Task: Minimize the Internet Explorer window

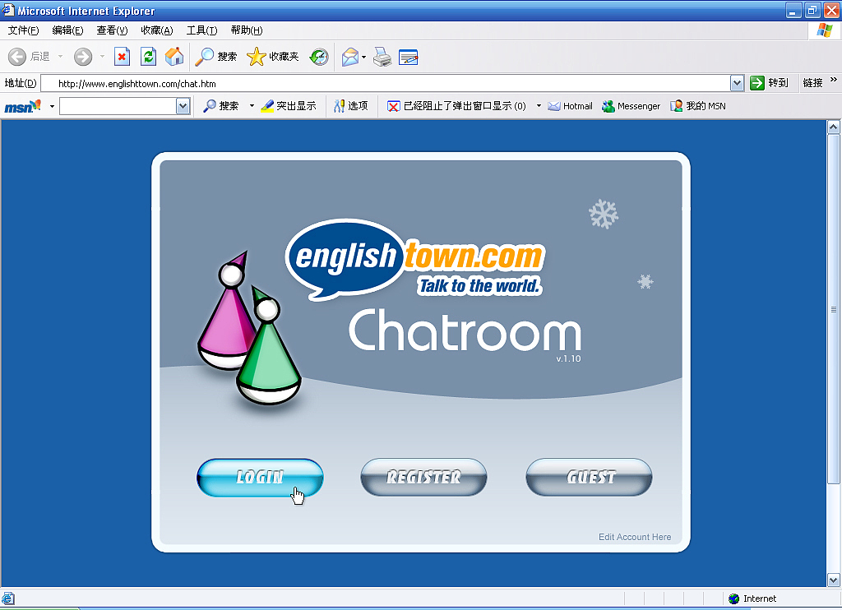Action: tap(793, 10)
